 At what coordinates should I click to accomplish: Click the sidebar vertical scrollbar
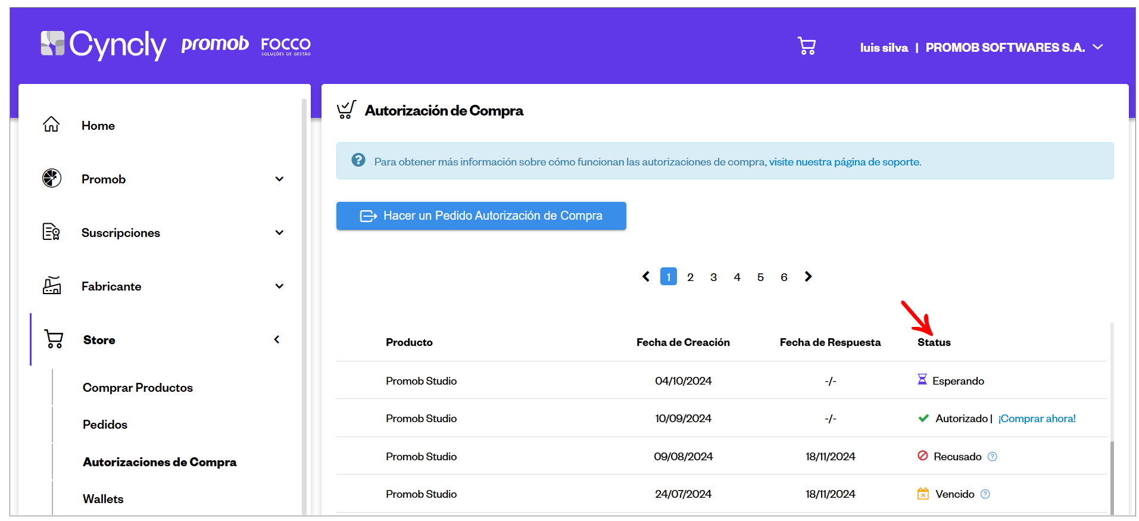click(304, 307)
